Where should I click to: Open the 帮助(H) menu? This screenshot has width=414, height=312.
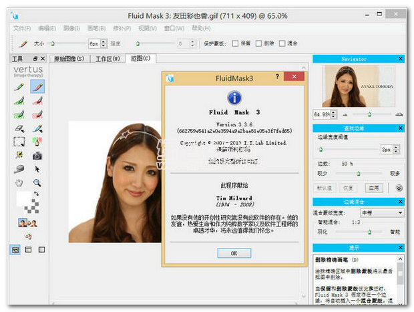[x=201, y=28]
